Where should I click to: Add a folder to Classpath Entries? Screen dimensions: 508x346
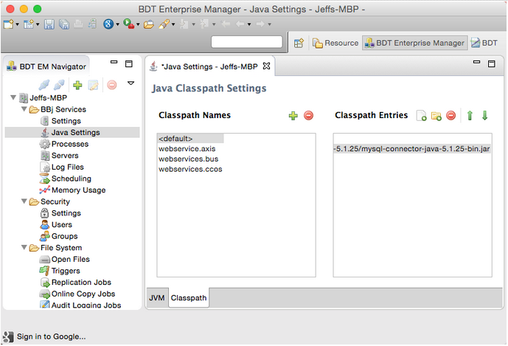436,115
